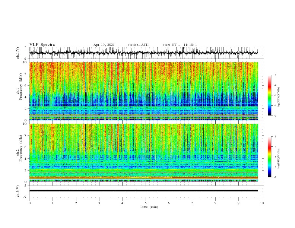Click the log(PSD) label of the upper color bar

[x=279, y=97]
